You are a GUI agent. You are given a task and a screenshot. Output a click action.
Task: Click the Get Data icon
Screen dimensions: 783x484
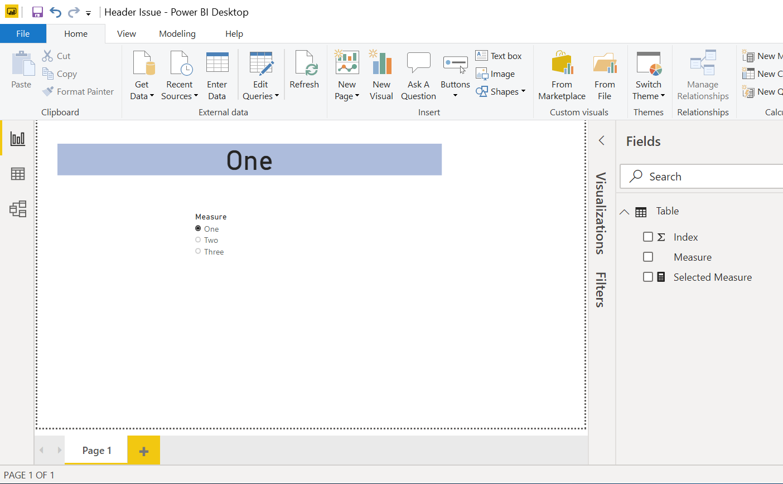pos(143,63)
